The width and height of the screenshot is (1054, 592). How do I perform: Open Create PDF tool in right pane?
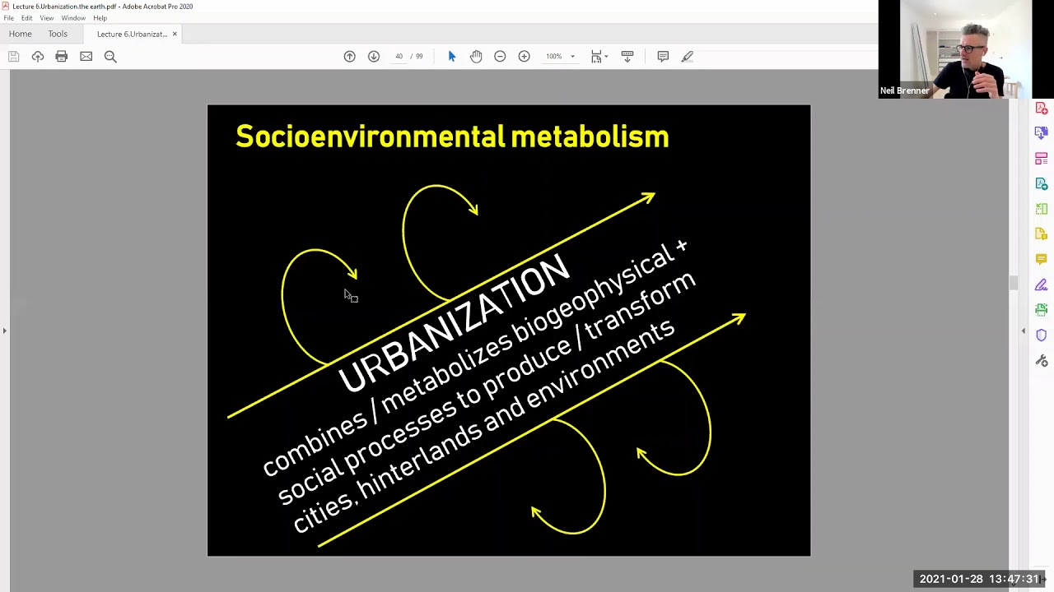click(x=1042, y=109)
